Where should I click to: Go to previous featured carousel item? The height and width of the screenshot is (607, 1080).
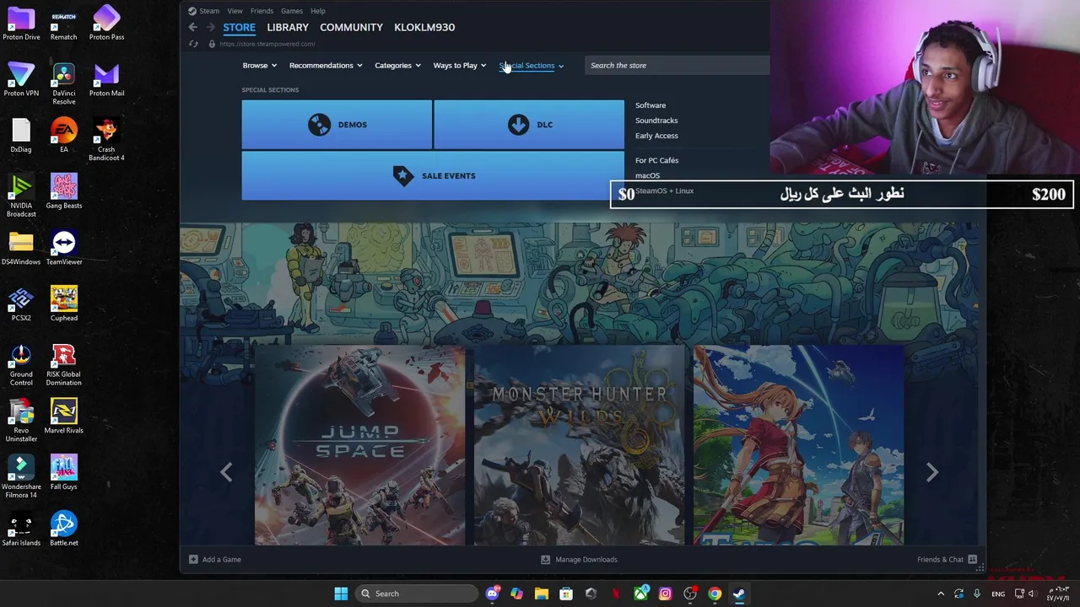tap(226, 472)
